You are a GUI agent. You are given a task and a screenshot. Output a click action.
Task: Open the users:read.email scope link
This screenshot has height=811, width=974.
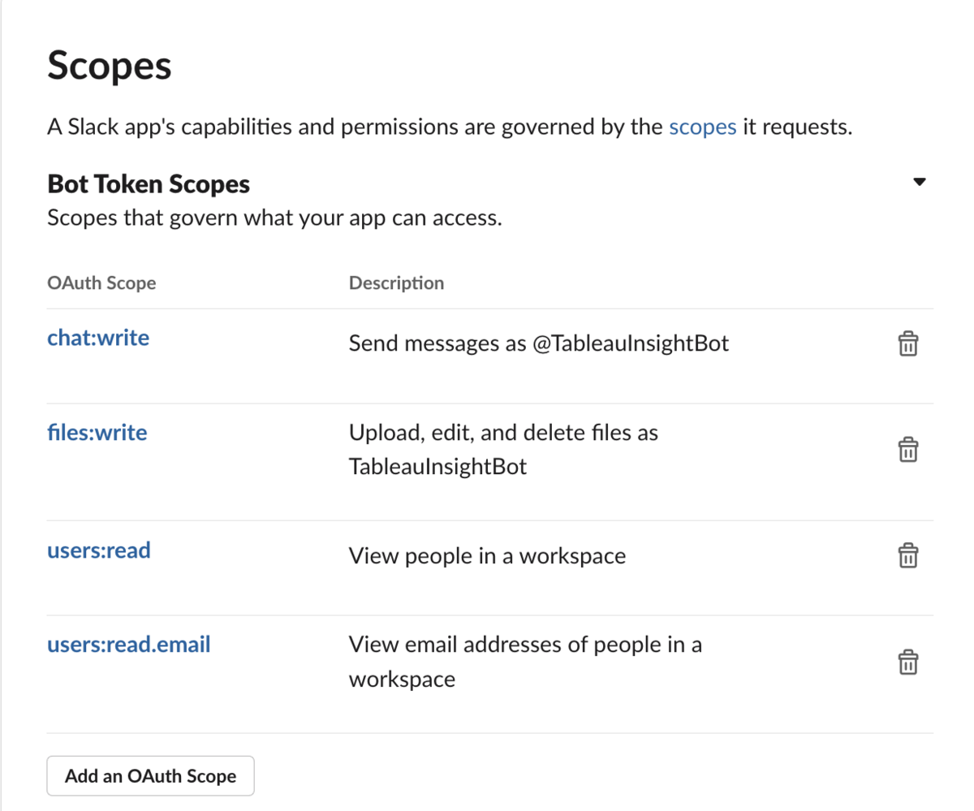pyautogui.click(x=129, y=645)
